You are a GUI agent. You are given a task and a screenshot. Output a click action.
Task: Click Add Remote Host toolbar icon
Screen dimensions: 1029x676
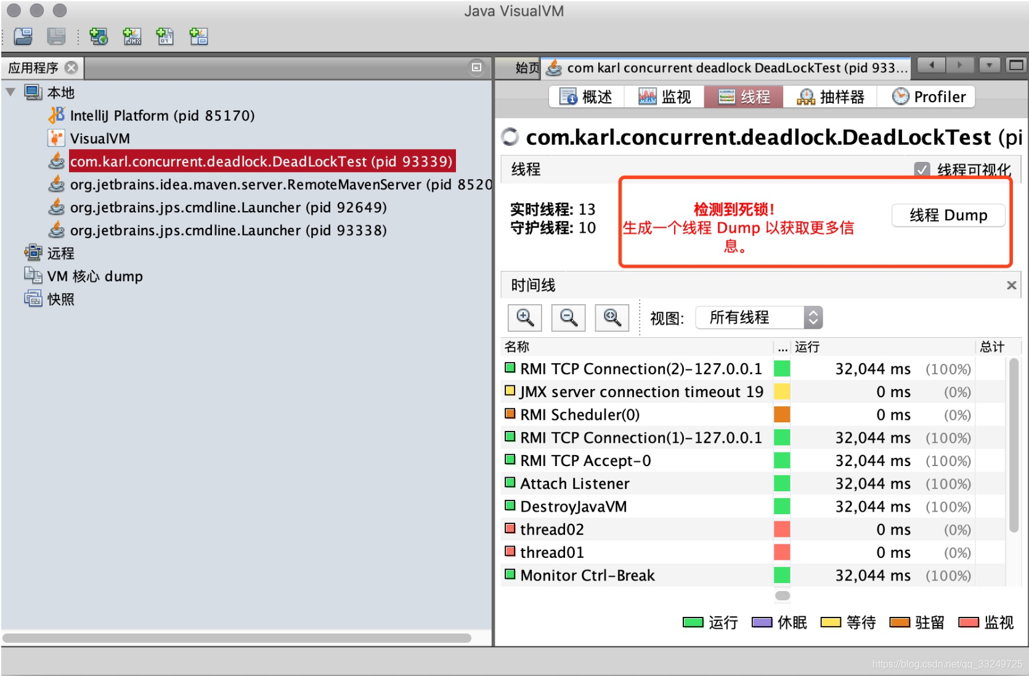pos(99,36)
